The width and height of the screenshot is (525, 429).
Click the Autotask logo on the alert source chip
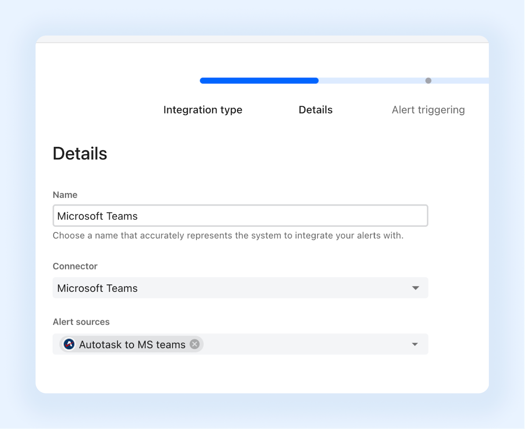[69, 344]
